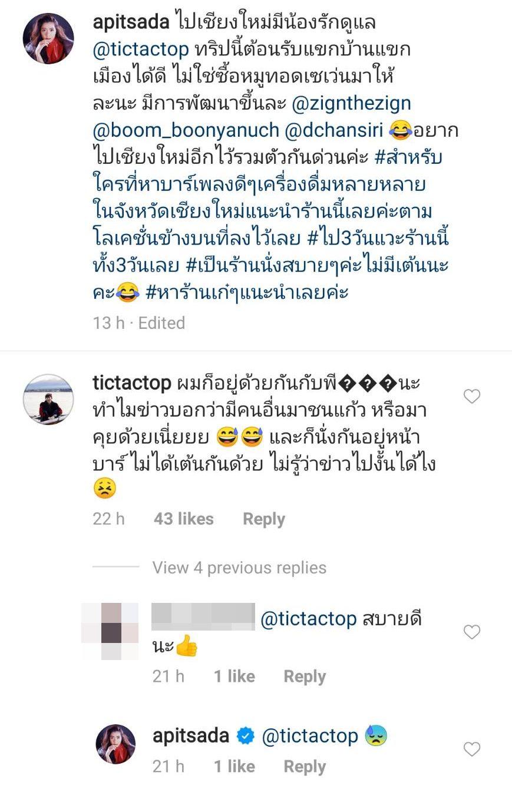This screenshot has width=512, height=785.
Task: View the 43 likes on tictactop's comment
Action: pos(184,519)
